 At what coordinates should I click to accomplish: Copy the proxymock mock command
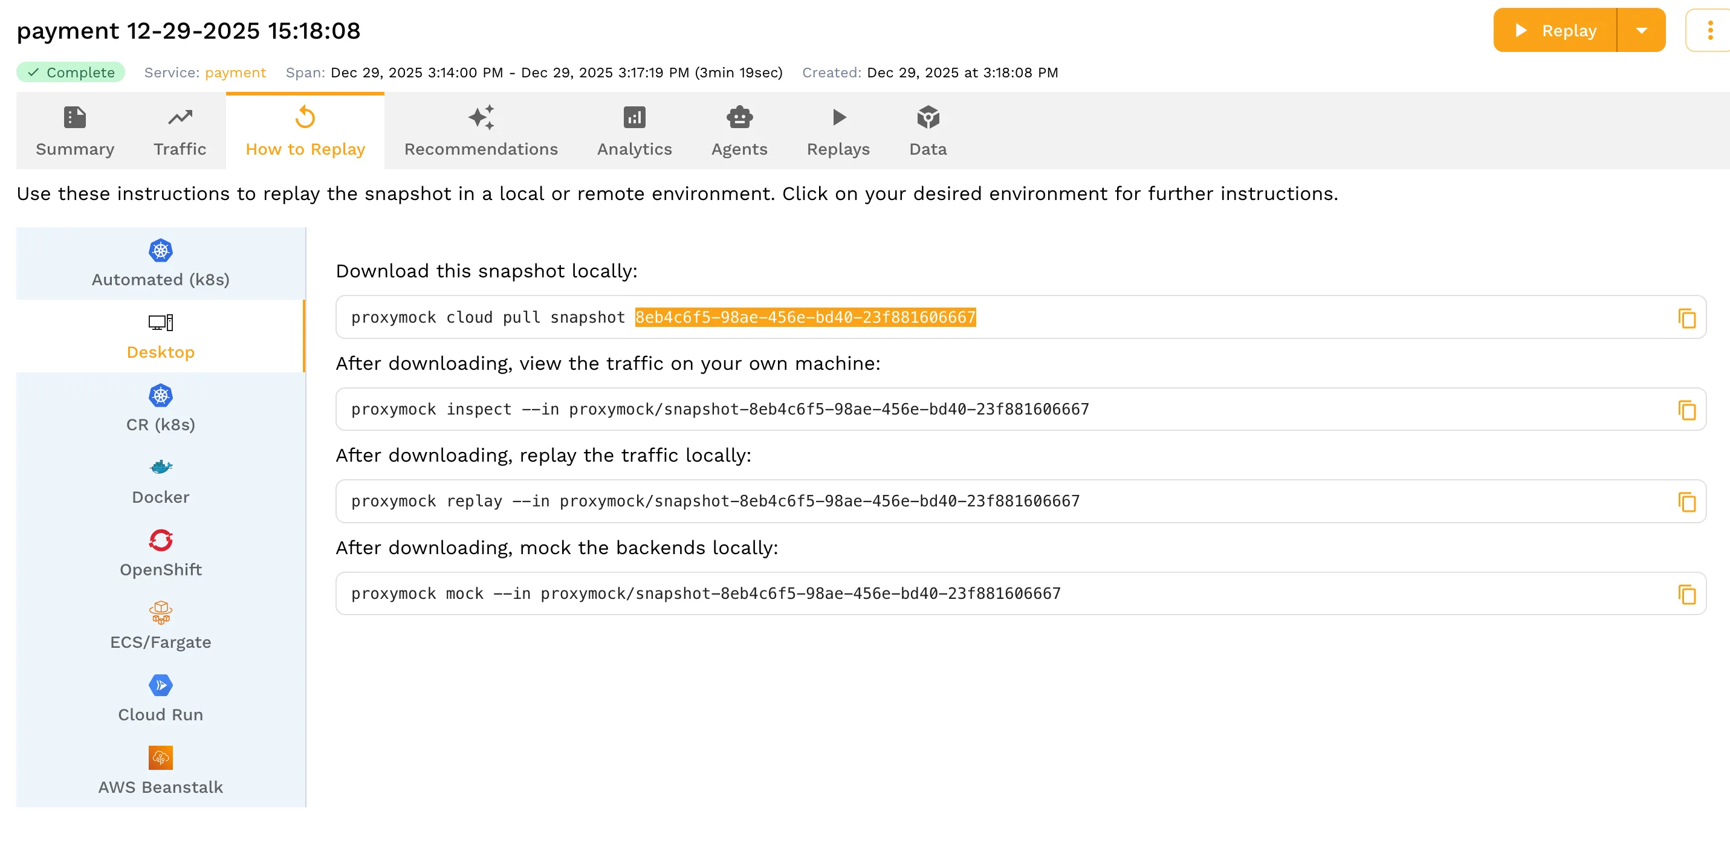point(1686,593)
